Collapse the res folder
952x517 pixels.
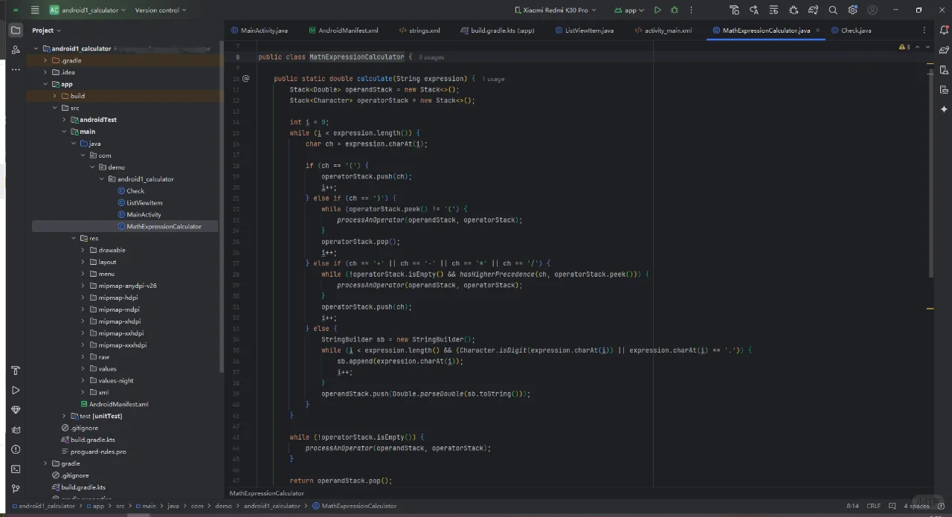(74, 238)
